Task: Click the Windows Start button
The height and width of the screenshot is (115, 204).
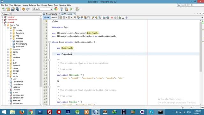Action: [x=4, y=112]
